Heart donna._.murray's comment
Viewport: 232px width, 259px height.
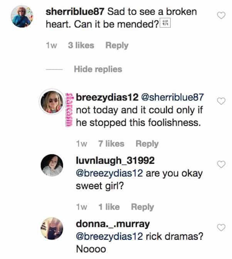[x=221, y=227]
